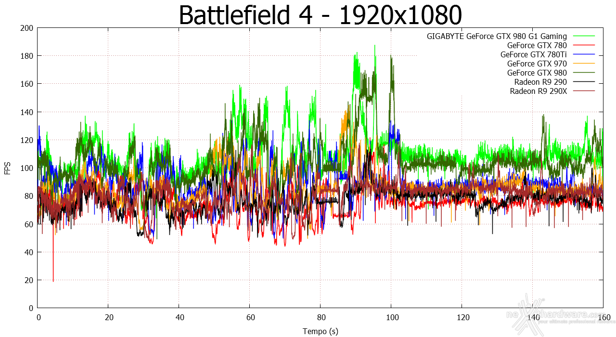Screen dimensions: 616x337
Task: Click the x-axis tick label 20
Action: coord(108,317)
